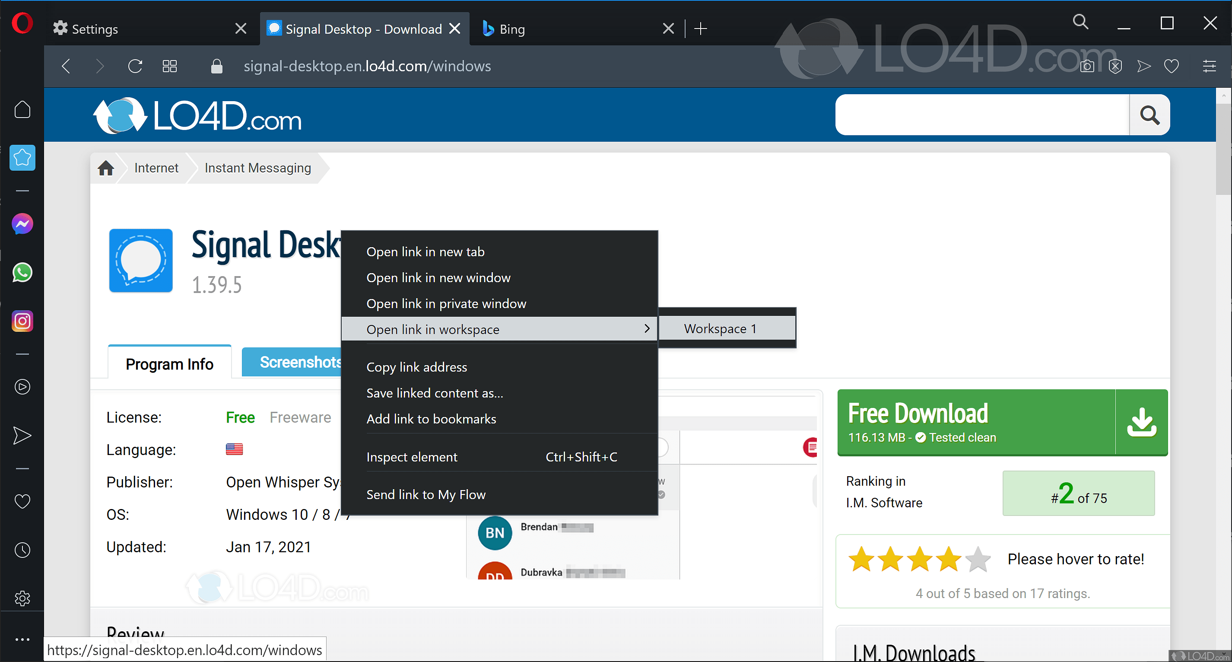Open Facebook Messenger sidebar panel
This screenshot has height=662, width=1232.
[x=22, y=223]
